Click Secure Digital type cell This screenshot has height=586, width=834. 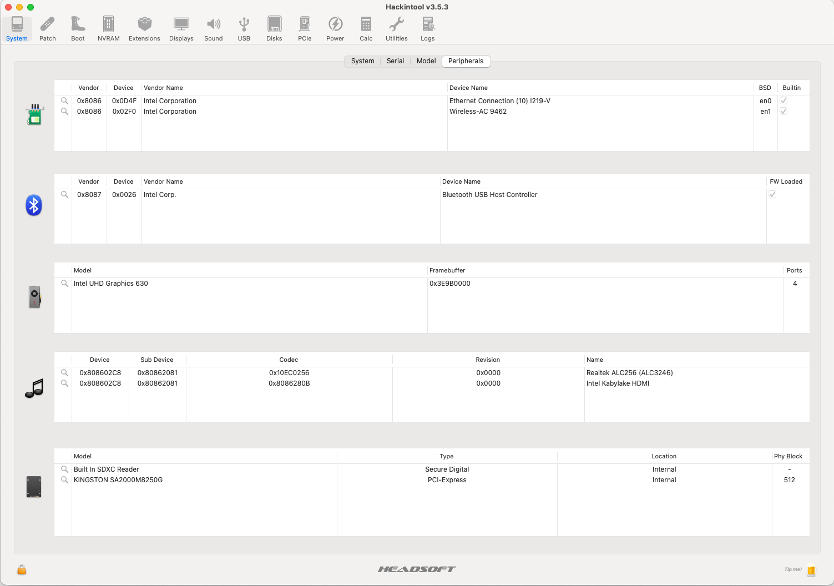pyautogui.click(x=447, y=469)
